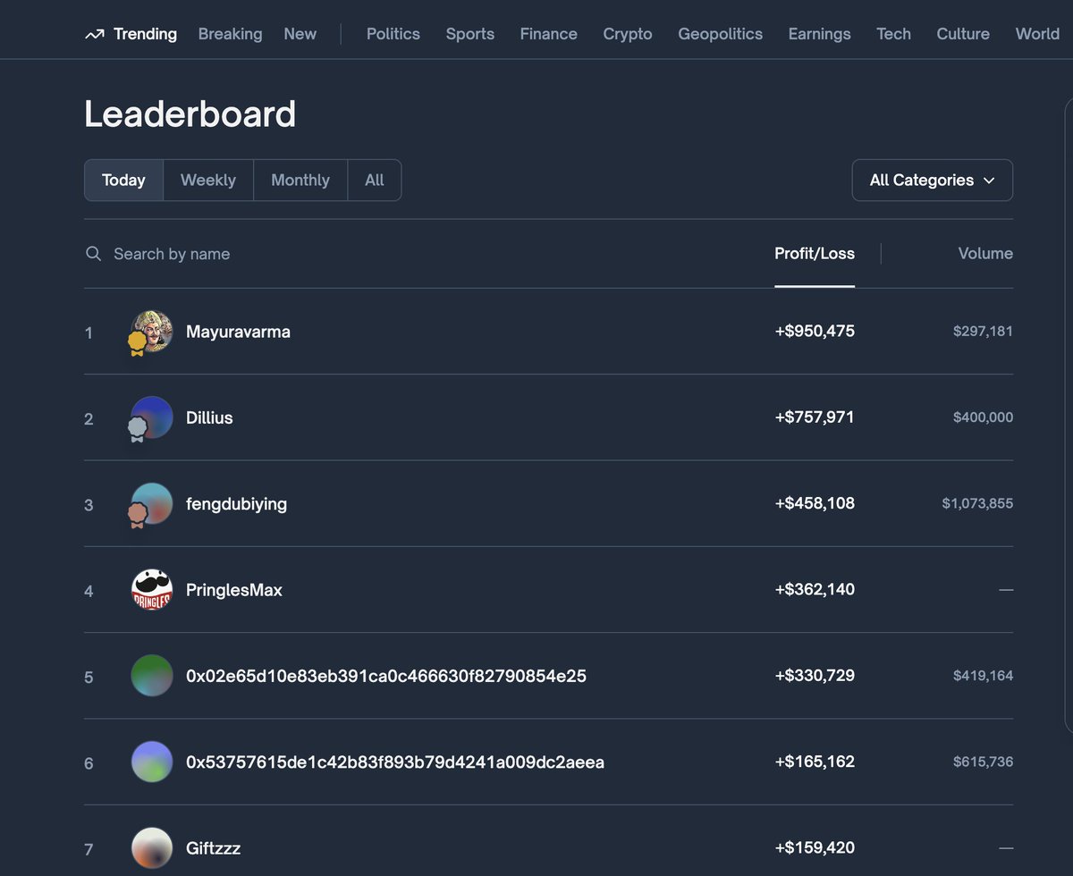The height and width of the screenshot is (876, 1073).
Task: Click the All Categories chevron arrow
Action: click(989, 181)
